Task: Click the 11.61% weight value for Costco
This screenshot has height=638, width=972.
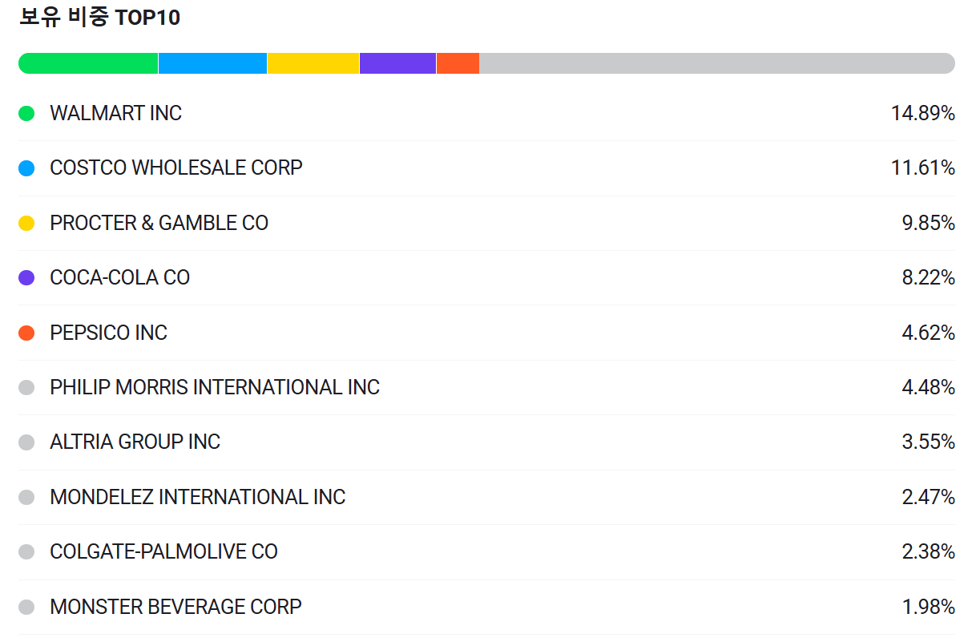Action: coord(923,168)
